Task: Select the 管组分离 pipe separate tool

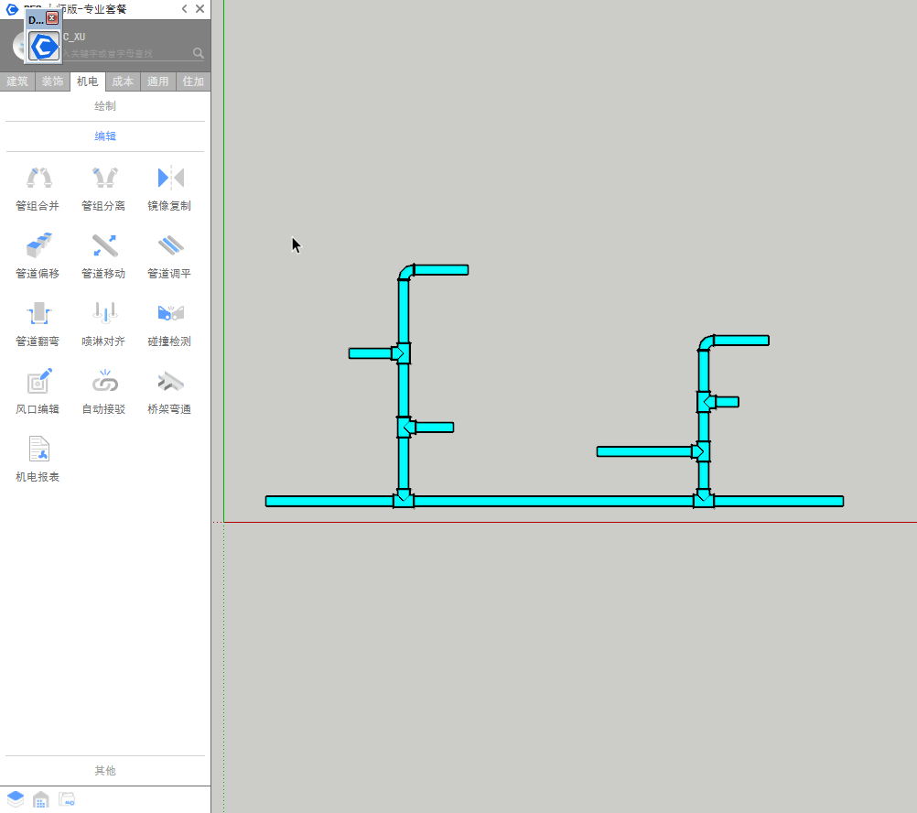Action: pyautogui.click(x=103, y=187)
